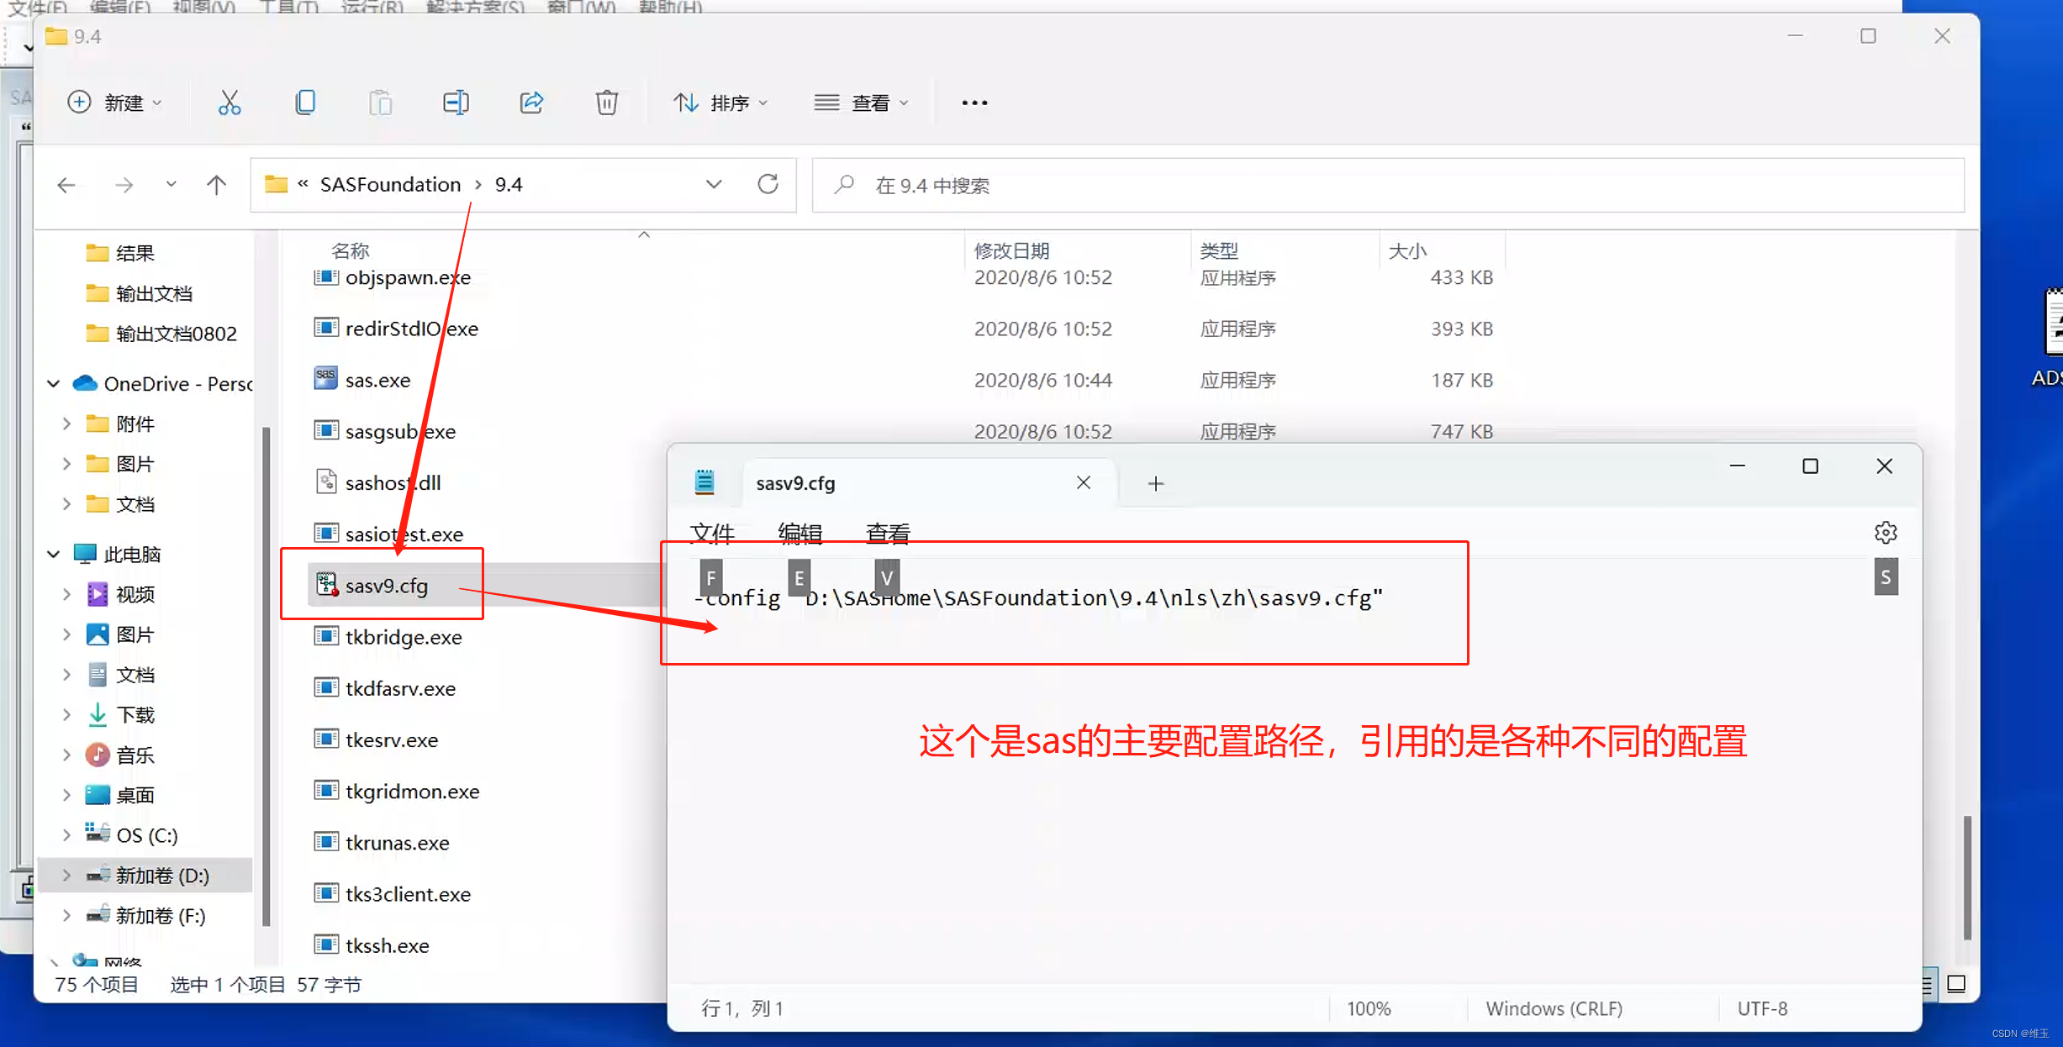2063x1047 pixels.
Task: Open the 查看 menu in Notepad
Action: 888,533
